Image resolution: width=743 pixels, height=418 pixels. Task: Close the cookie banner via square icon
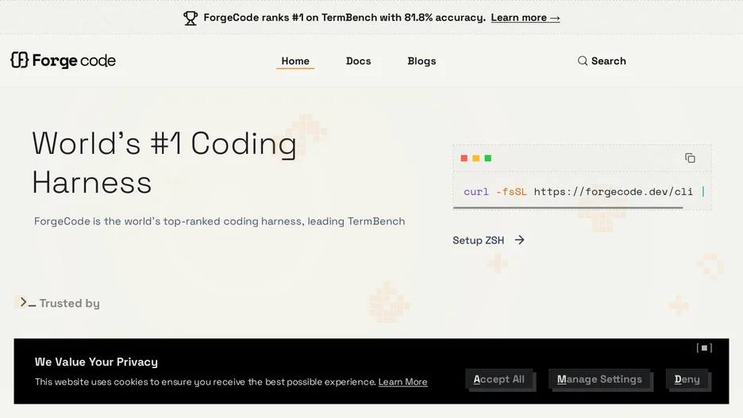(x=704, y=348)
